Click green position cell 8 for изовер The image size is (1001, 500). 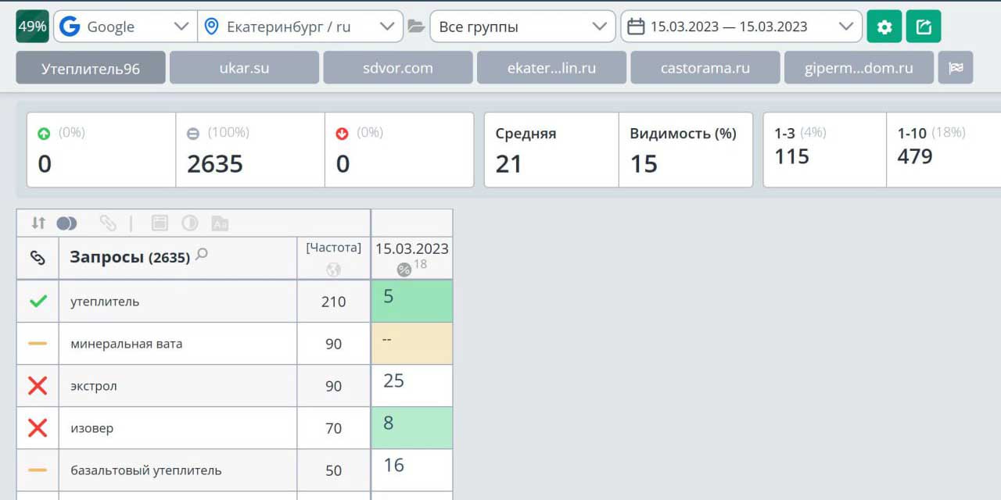tap(412, 428)
